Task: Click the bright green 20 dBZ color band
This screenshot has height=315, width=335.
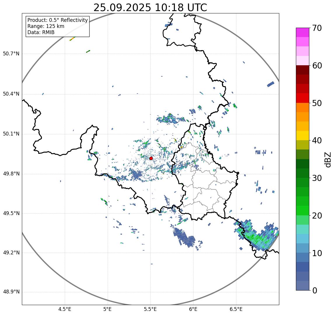Action: (303, 210)
